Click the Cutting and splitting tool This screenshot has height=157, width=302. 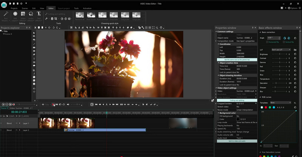tap(55, 14)
